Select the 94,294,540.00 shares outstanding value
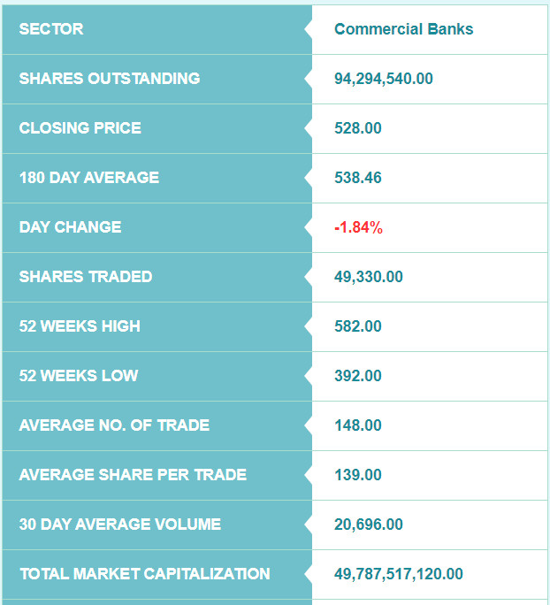 (384, 79)
